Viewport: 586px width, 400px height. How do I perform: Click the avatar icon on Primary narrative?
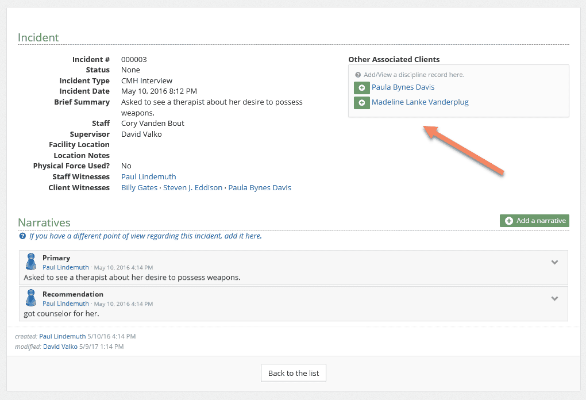tap(32, 262)
